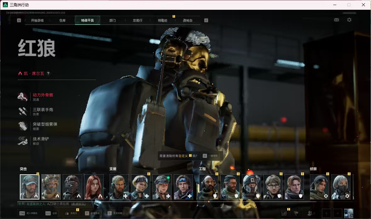Pick the orange-glasses engineer operator portrait

pyautogui.click(x=230, y=187)
